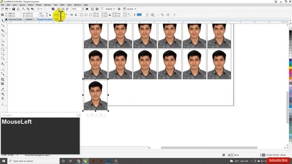Open the Options gear icon
292x164 pixels.
tap(119, 9)
